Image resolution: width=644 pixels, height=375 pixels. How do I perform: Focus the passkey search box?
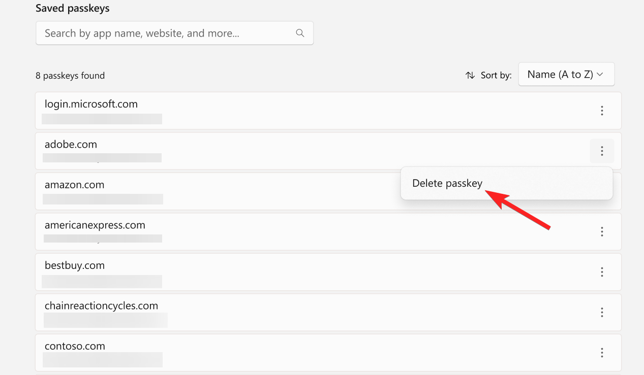click(x=174, y=33)
